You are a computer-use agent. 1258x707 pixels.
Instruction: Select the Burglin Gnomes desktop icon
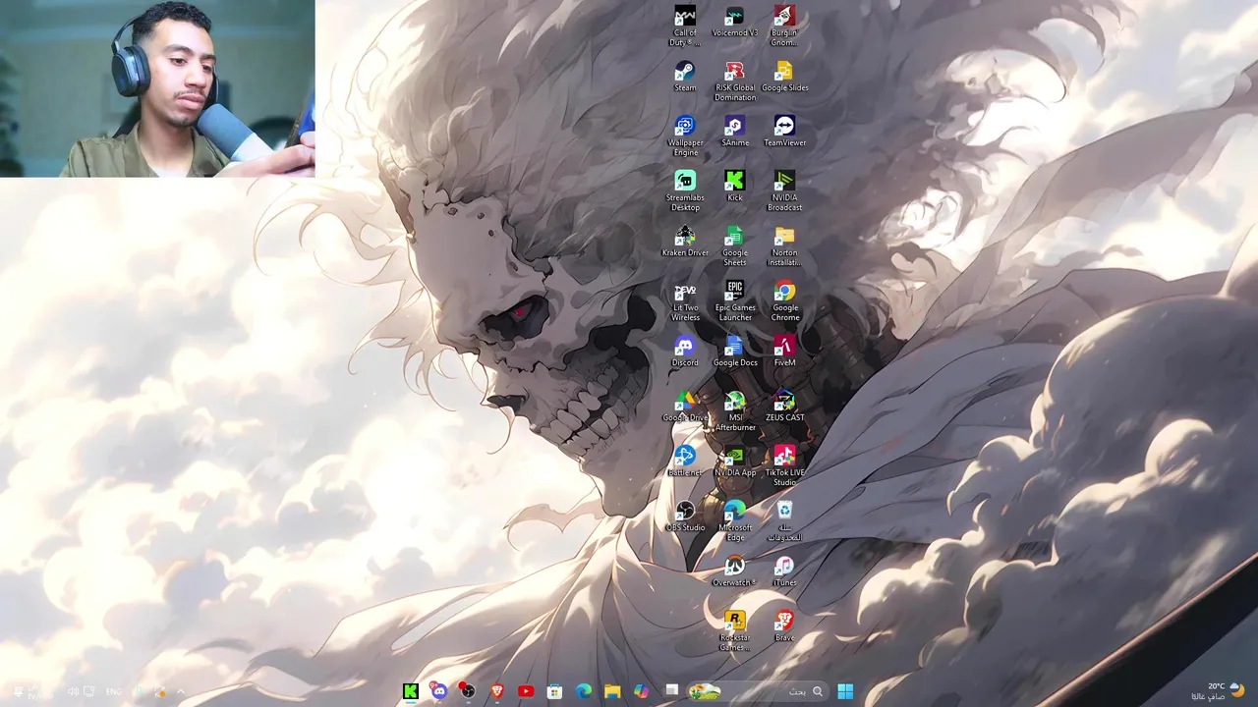[x=784, y=27]
